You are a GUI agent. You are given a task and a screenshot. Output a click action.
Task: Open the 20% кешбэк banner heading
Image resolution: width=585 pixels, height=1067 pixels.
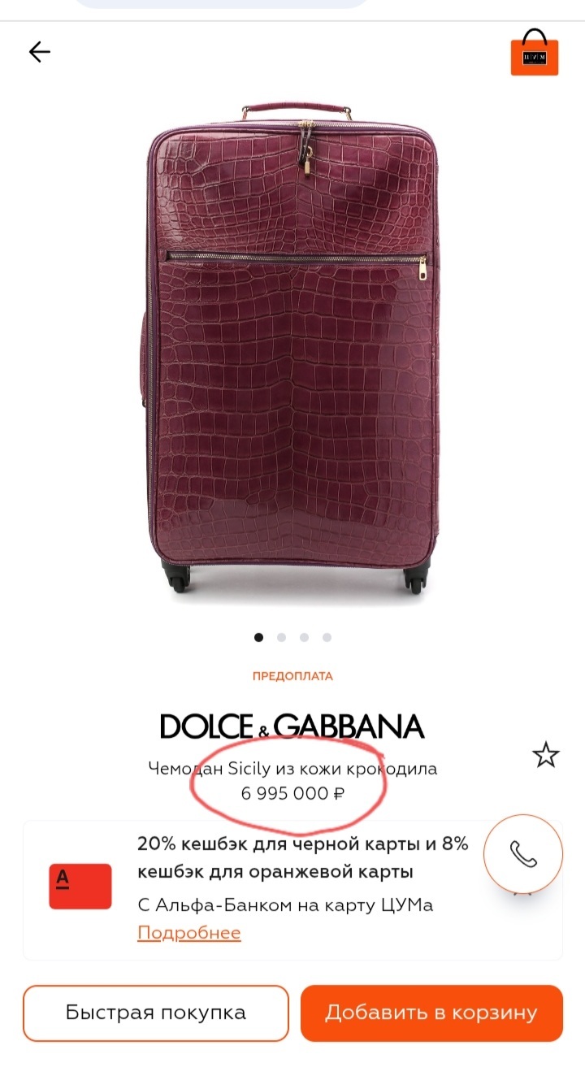click(303, 857)
